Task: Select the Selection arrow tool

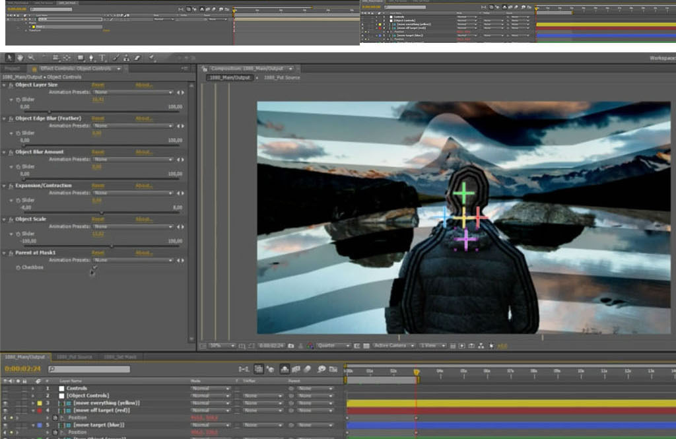Action: 9,58
